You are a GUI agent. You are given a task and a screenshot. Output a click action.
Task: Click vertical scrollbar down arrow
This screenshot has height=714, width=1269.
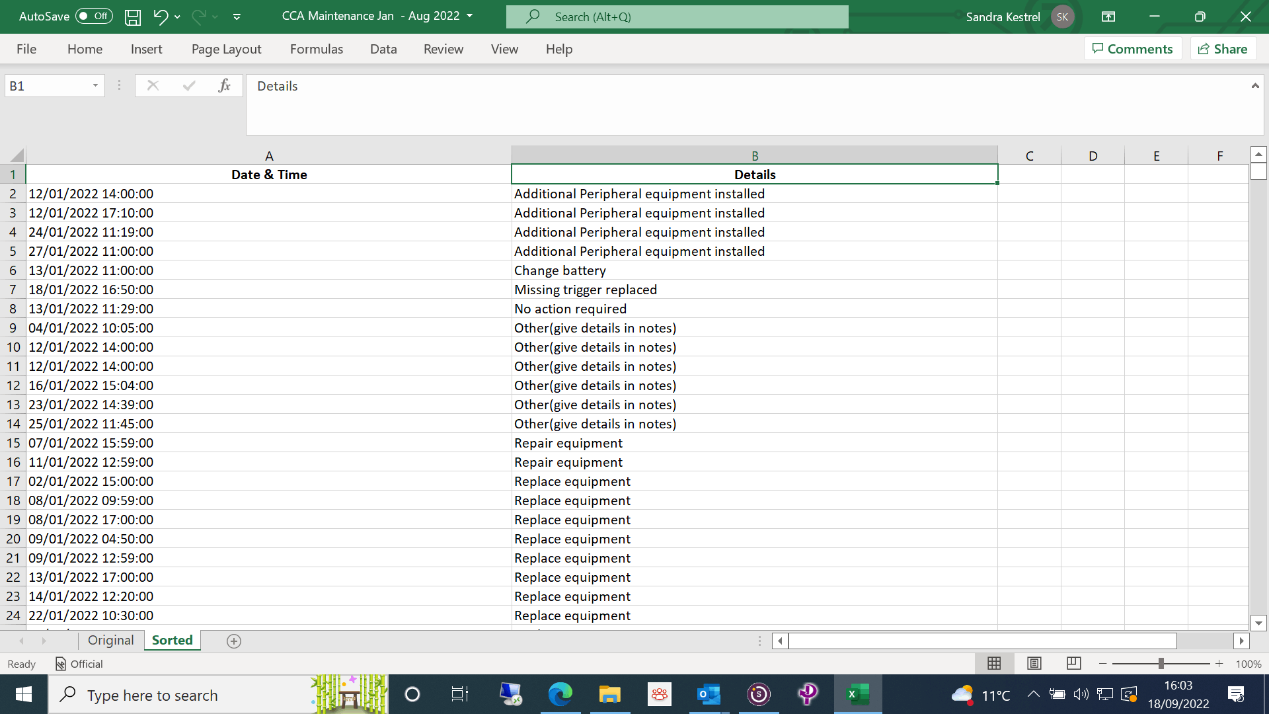[1258, 623]
